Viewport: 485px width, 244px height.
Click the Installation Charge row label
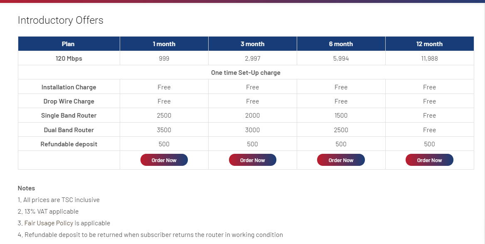click(69, 87)
